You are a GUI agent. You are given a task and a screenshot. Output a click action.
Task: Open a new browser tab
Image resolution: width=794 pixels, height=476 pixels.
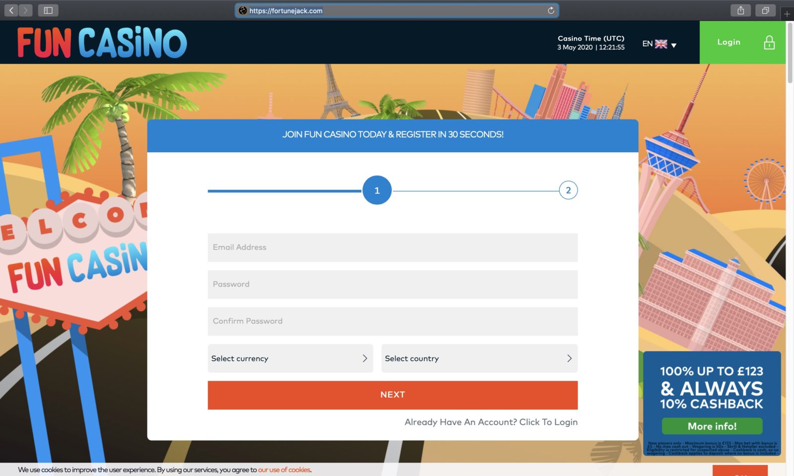pos(788,14)
